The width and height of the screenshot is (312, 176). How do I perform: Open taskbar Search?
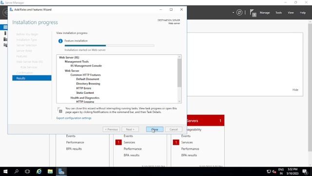coord(17,172)
